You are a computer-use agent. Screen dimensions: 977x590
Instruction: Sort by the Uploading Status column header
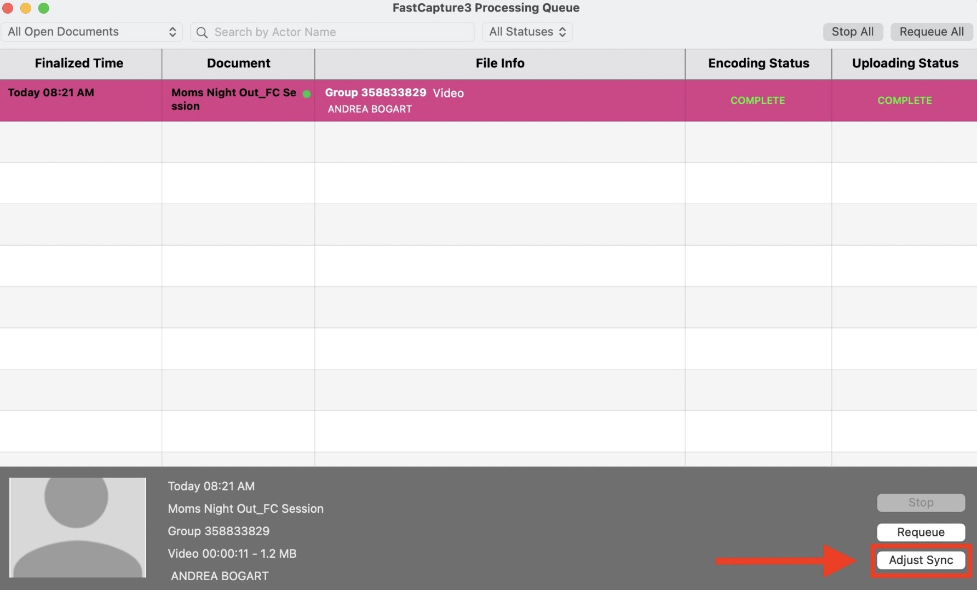point(904,63)
